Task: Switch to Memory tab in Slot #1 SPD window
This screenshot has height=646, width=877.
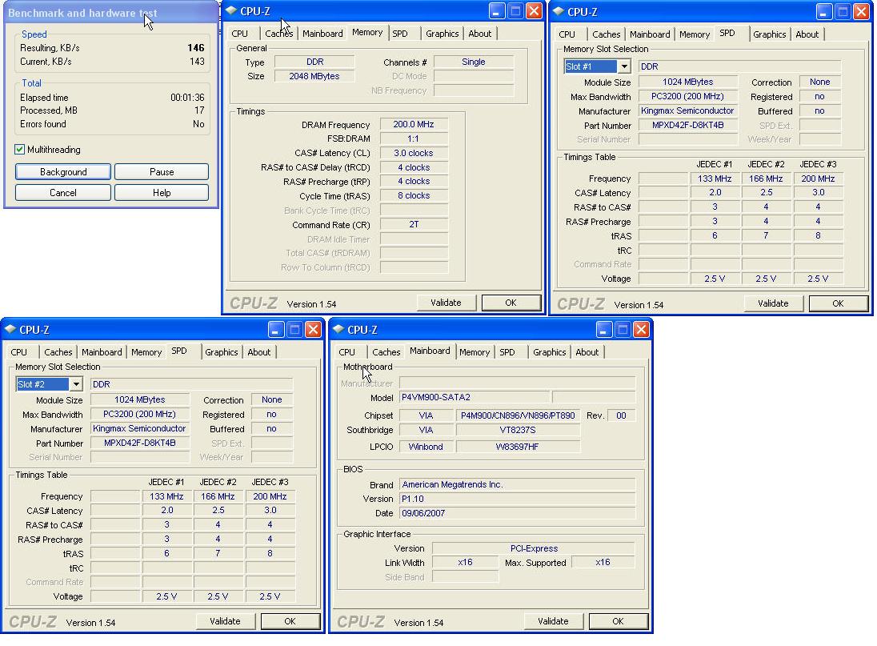Action: click(695, 34)
